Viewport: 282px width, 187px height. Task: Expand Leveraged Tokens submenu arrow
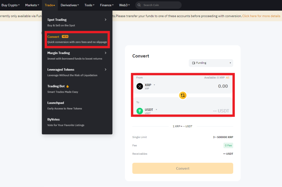[106, 69]
